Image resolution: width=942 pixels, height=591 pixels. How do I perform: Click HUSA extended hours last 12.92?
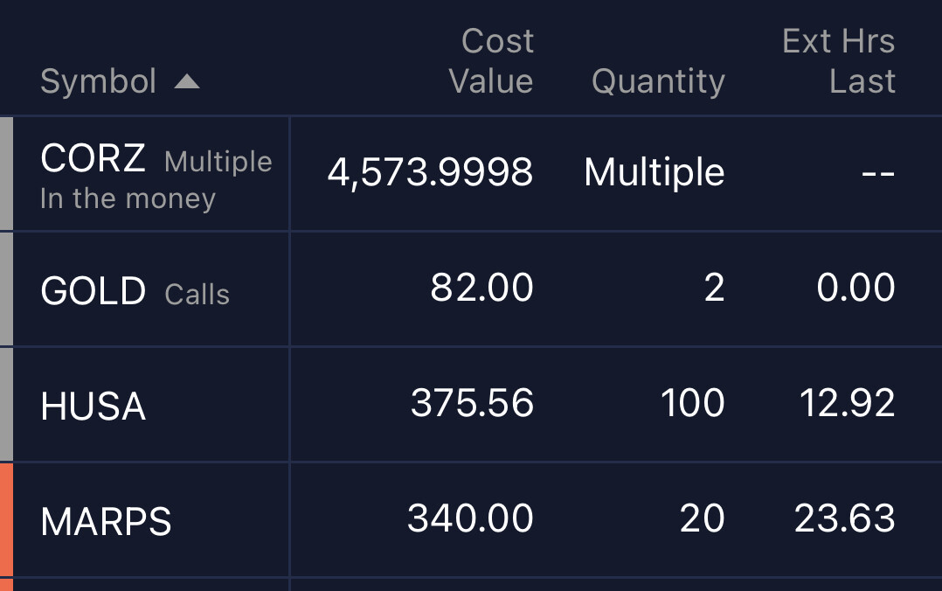point(847,402)
